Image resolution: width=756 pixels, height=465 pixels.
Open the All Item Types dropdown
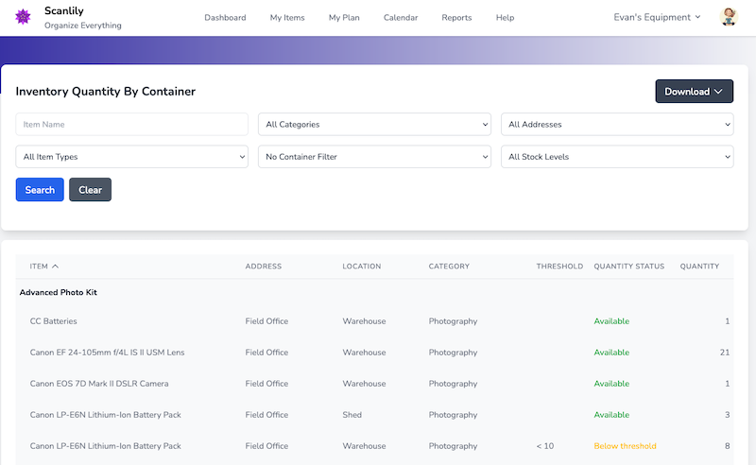[131, 157]
